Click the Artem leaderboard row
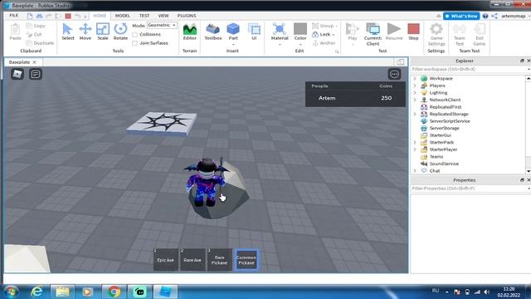 coord(355,98)
